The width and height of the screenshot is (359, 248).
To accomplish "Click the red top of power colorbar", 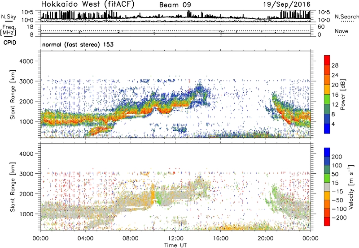I will pyautogui.click(x=327, y=59).
